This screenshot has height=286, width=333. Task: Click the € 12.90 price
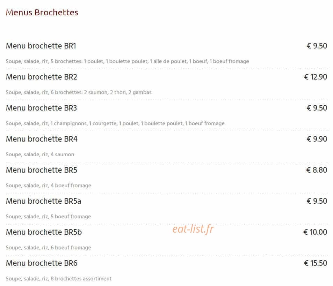pos(316,77)
